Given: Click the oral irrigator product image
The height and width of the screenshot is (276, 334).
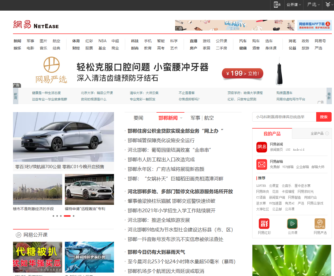Looking at the screenshot, I should pyautogui.click(x=279, y=71).
